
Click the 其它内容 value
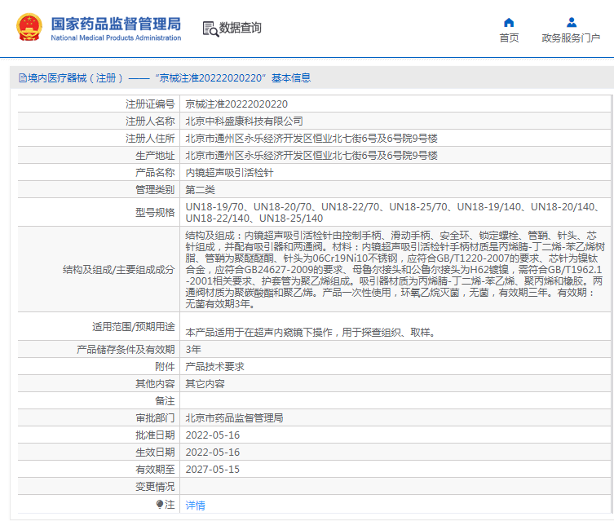point(205,383)
